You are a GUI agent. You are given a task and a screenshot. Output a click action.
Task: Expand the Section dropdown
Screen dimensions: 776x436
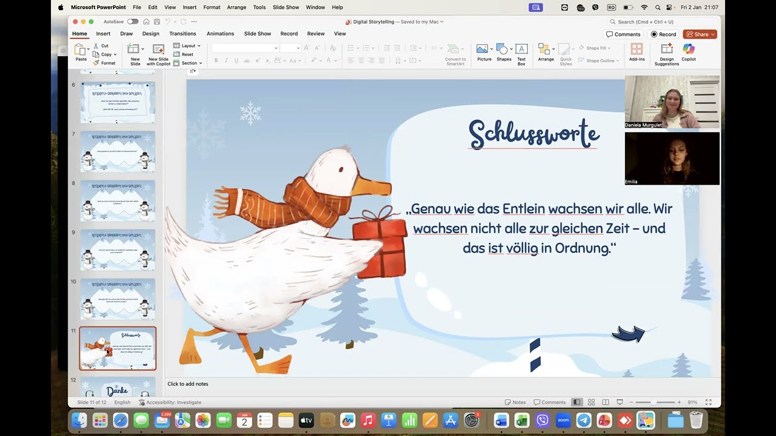(187, 63)
